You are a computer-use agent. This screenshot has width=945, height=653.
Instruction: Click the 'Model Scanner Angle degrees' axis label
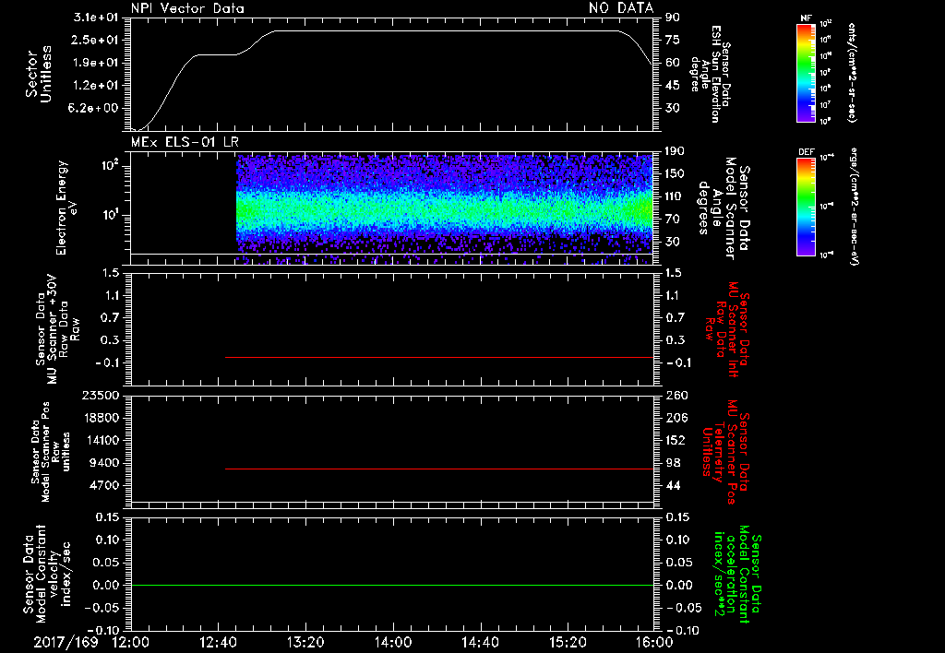click(x=724, y=208)
